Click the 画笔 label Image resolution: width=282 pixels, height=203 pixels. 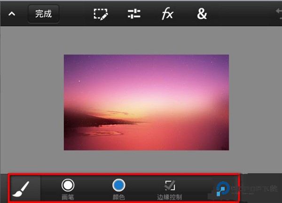pos(68,197)
